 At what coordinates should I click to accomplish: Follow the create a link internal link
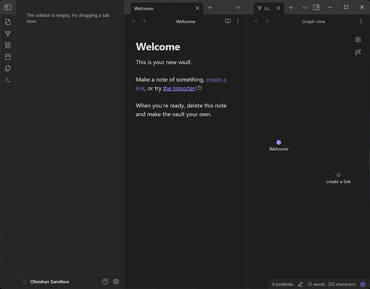click(216, 80)
